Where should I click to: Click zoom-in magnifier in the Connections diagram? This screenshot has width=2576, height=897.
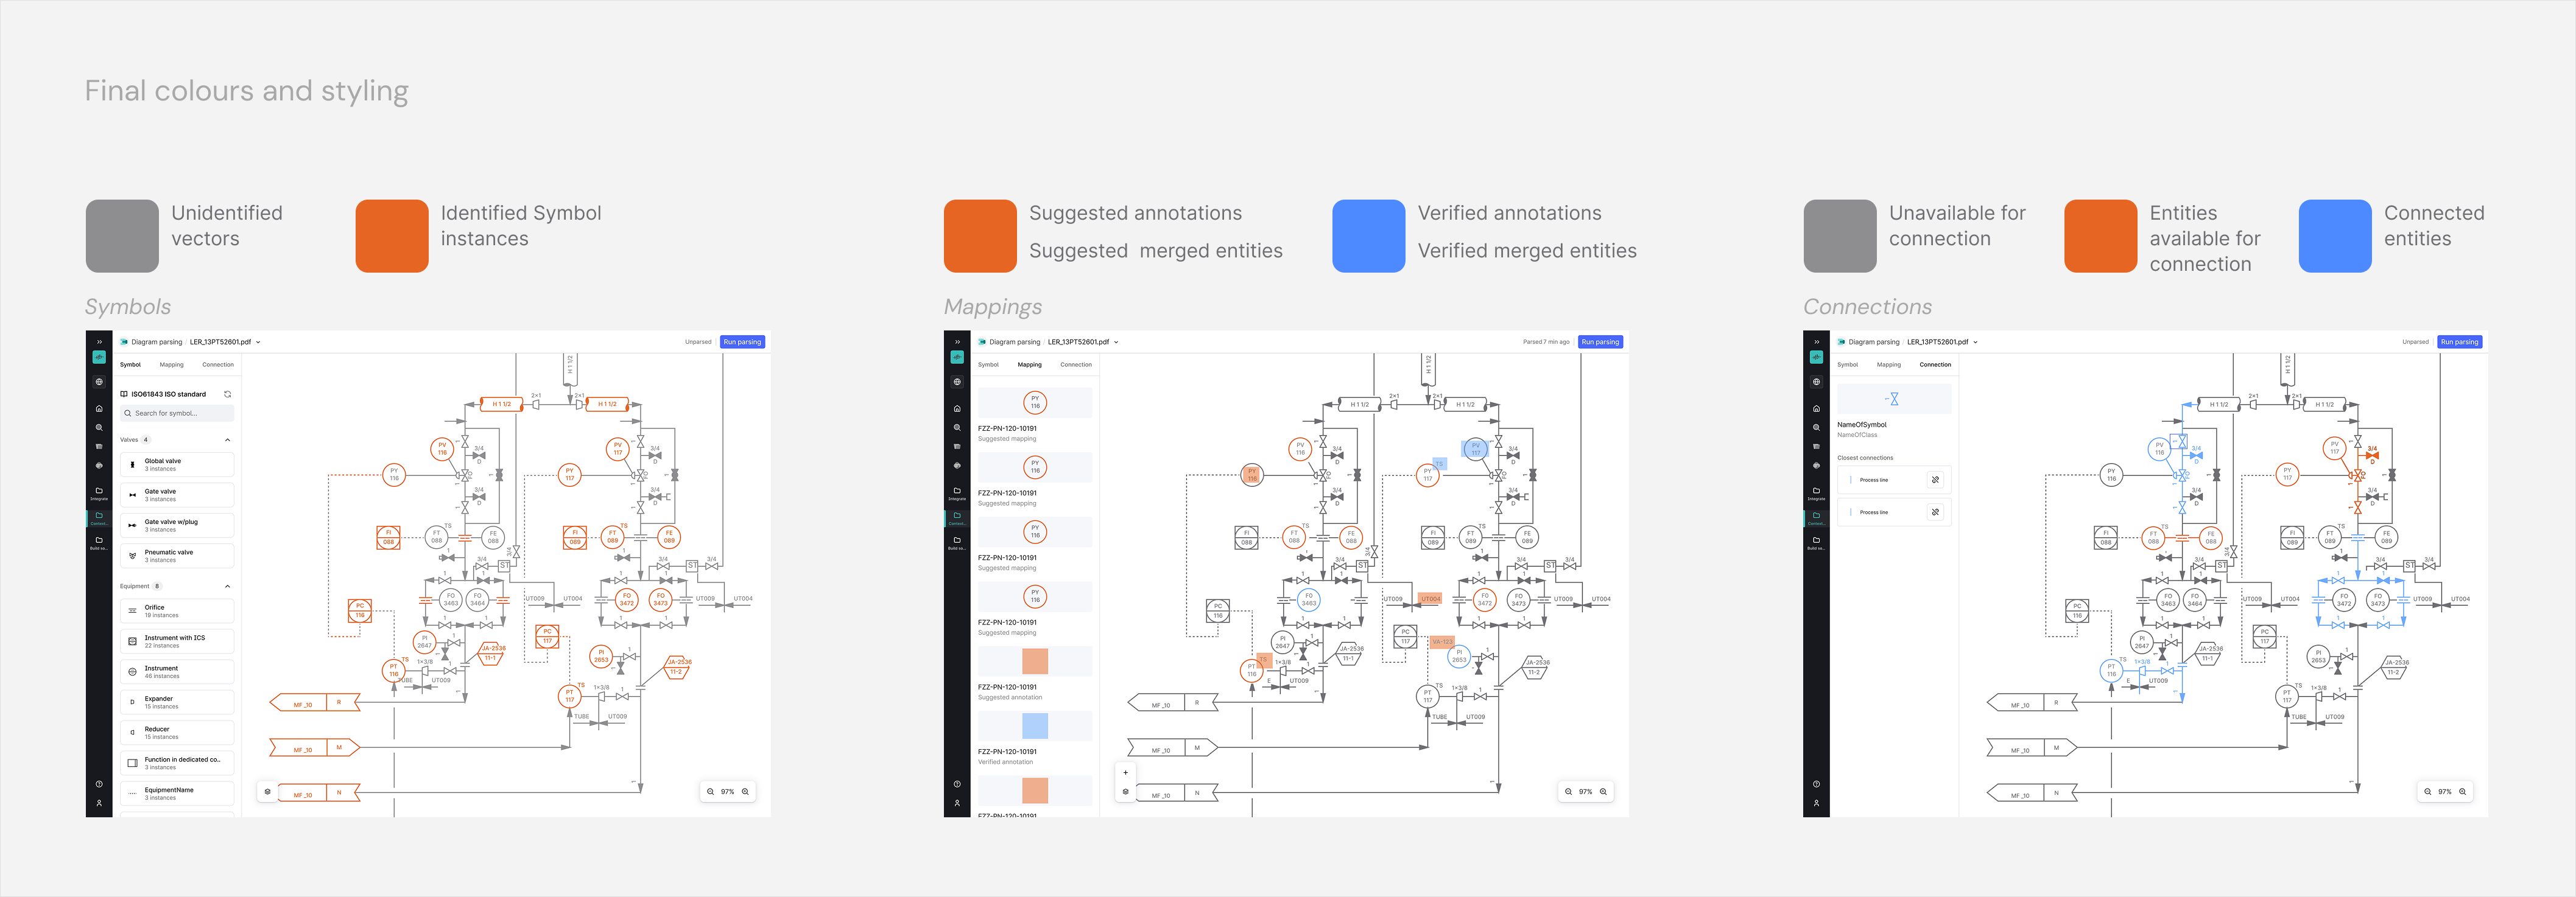coord(2462,791)
